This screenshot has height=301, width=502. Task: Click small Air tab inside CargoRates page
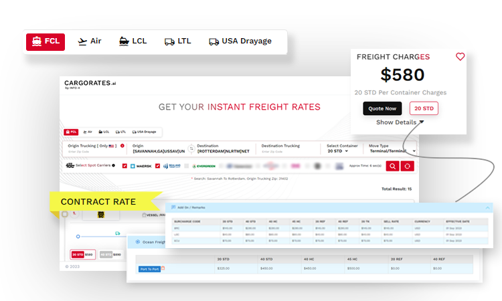click(88, 132)
